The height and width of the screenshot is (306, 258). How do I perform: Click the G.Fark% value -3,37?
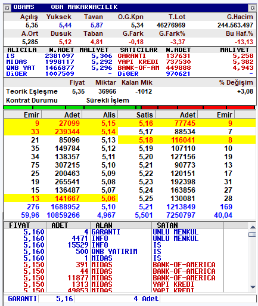(178, 42)
